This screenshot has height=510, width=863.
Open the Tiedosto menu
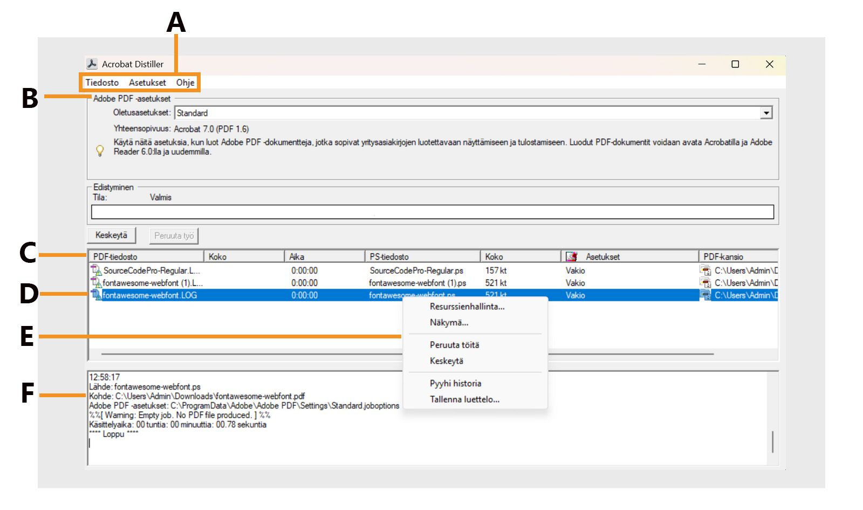coord(101,83)
